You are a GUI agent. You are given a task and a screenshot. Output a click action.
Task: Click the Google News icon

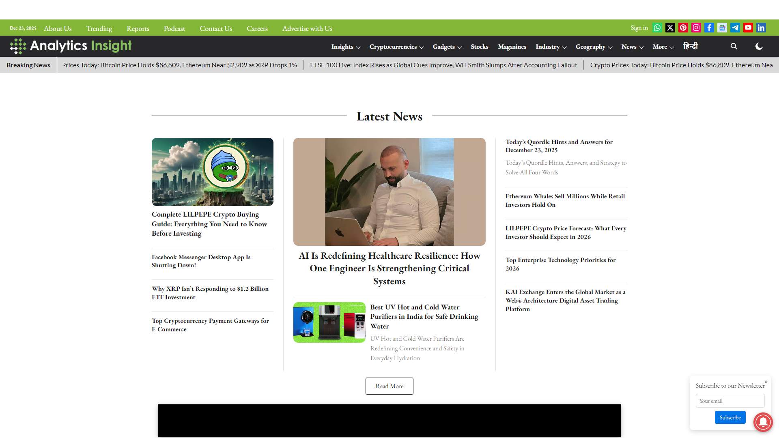point(722,28)
